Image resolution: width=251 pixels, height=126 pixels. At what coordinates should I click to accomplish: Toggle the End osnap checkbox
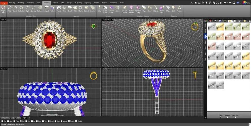click(2, 121)
